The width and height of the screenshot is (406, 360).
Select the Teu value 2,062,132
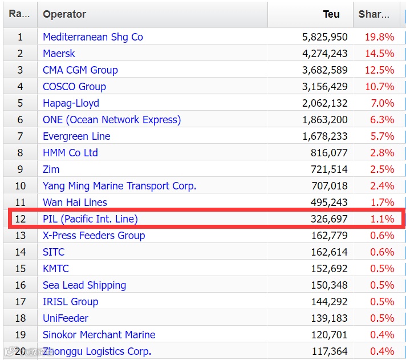coord(324,103)
